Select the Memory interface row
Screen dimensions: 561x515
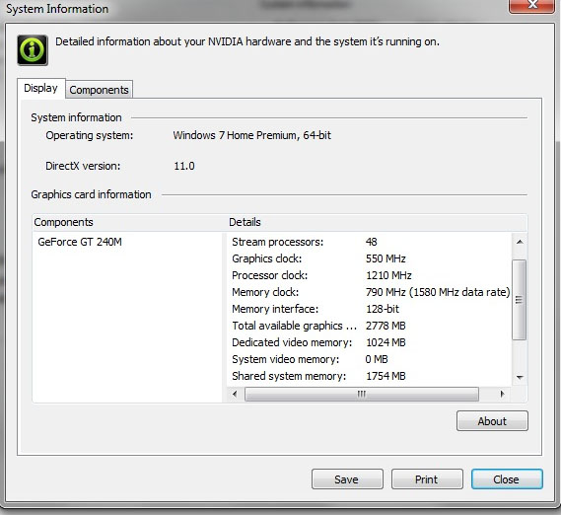(369, 309)
